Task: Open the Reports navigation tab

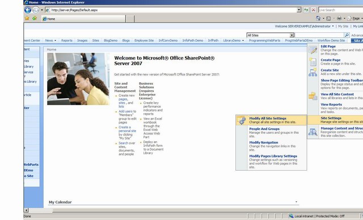Action: [x=67, y=40]
